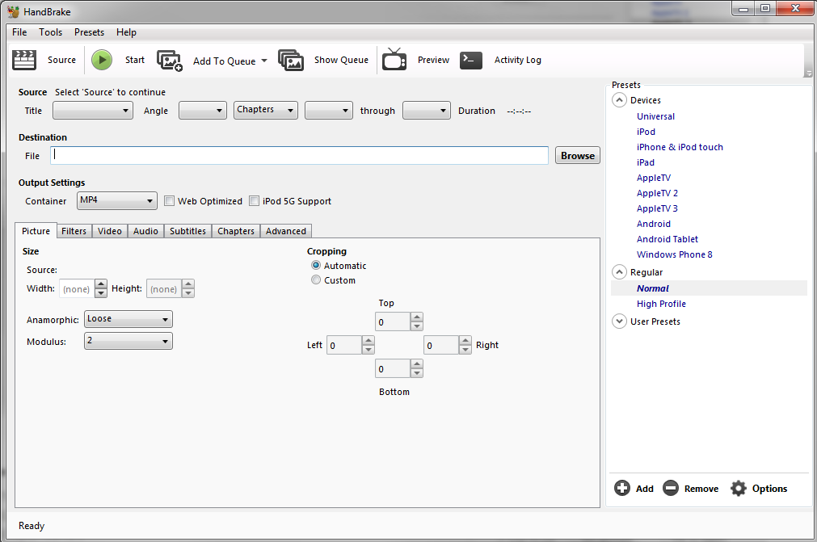The width and height of the screenshot is (817, 542).
Task: Click the Browse button
Action: [x=578, y=156]
